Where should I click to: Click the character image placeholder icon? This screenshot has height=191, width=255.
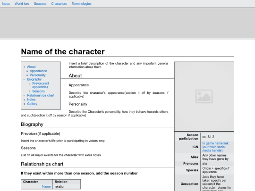click(x=204, y=96)
